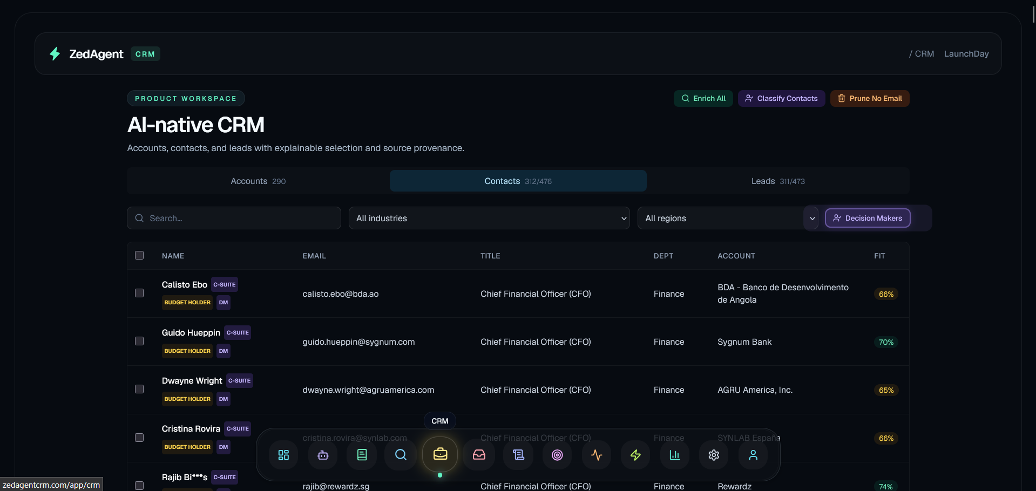
Task: Toggle the Decision Makers filter
Action: click(867, 218)
